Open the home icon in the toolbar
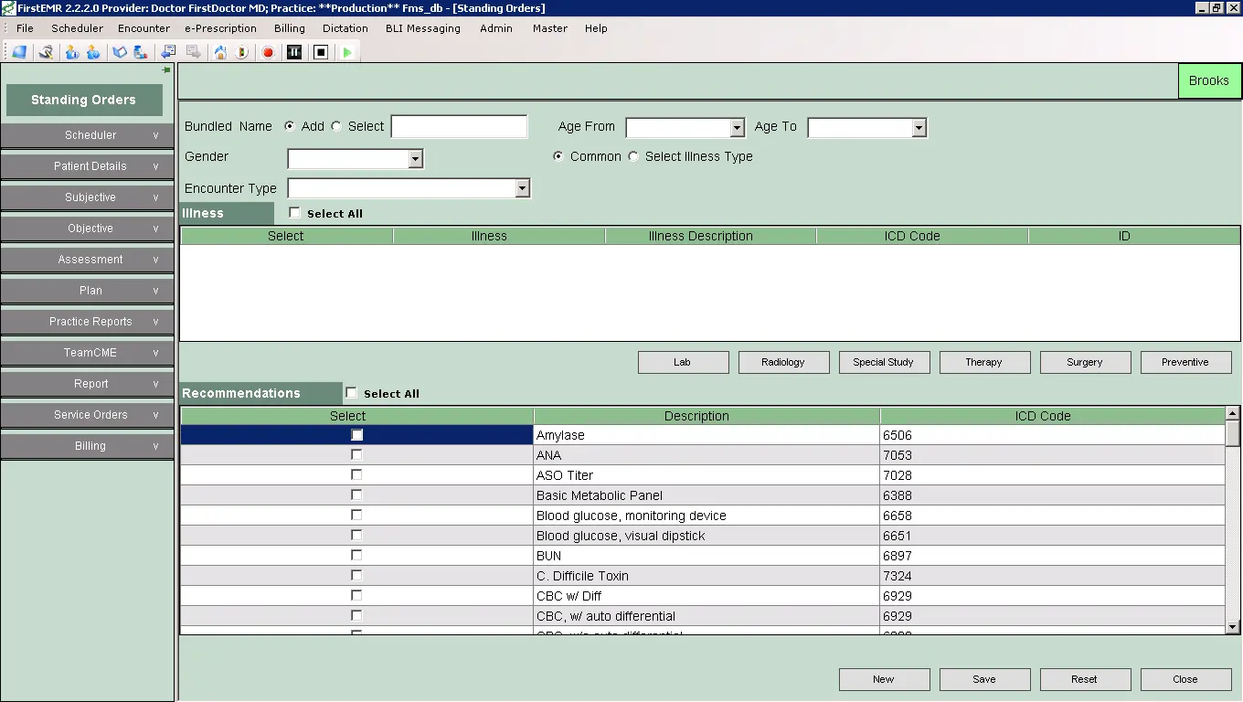 pos(220,52)
